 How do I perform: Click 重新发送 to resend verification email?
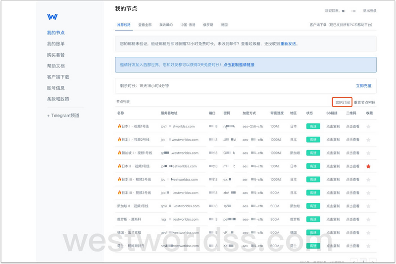click(x=288, y=44)
